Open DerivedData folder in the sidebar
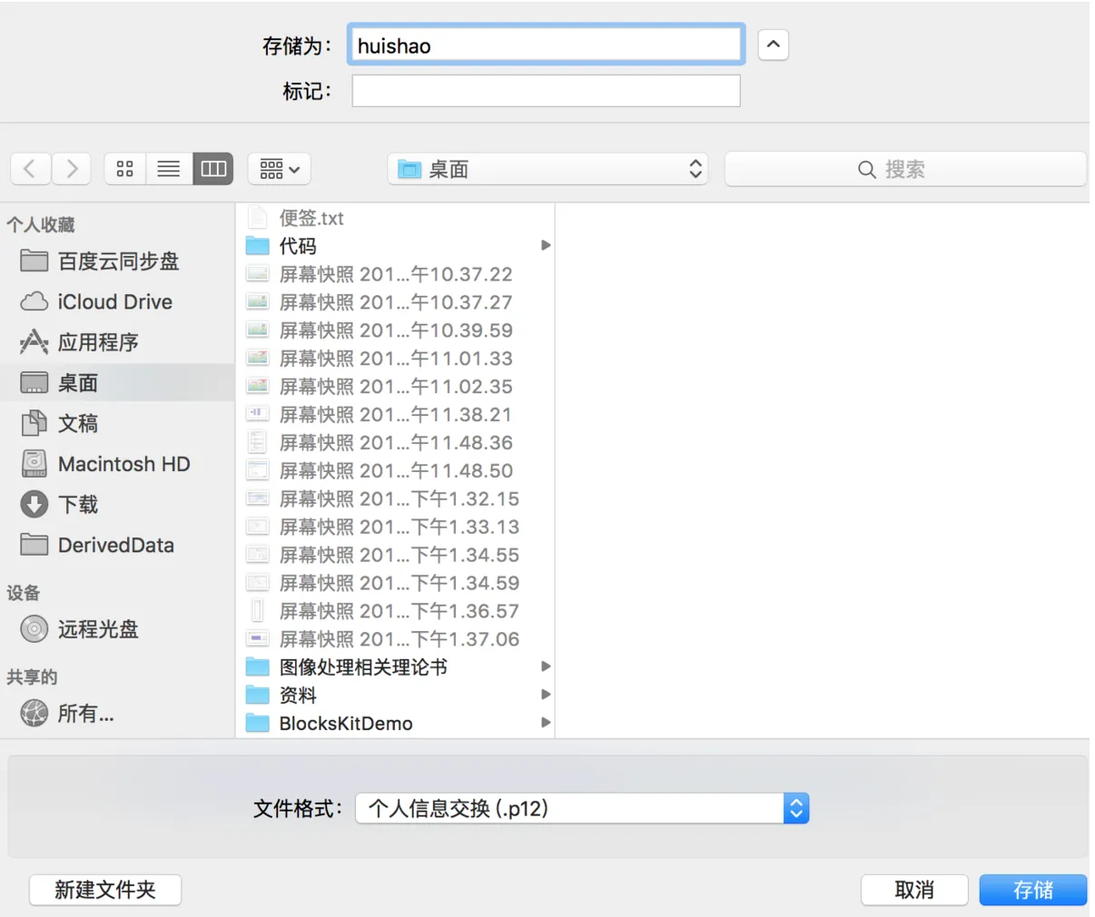The height and width of the screenshot is (917, 1095). [x=117, y=545]
